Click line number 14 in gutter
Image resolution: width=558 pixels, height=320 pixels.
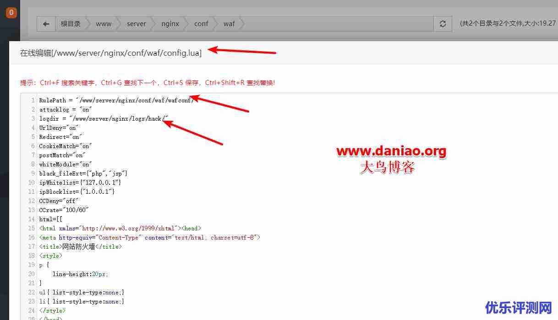pyautogui.click(x=31, y=219)
